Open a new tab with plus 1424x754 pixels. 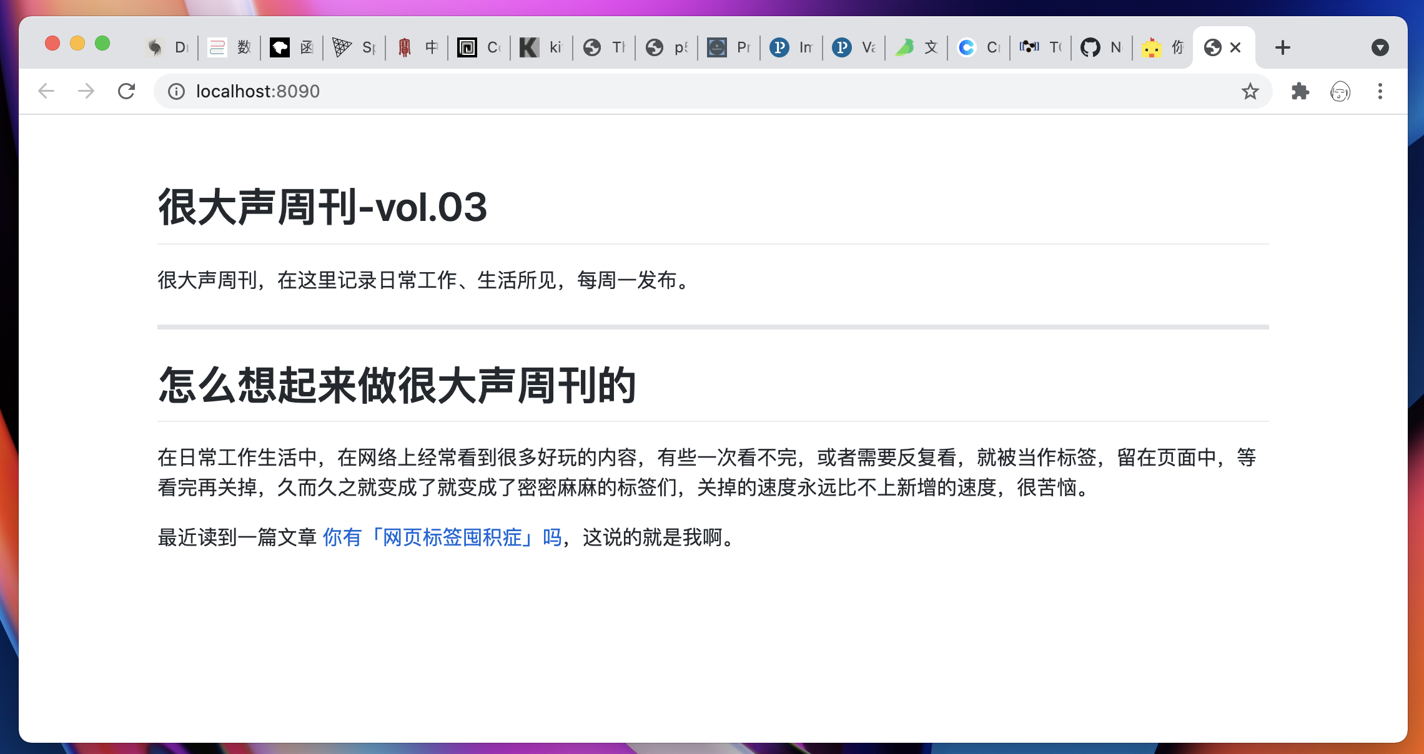click(x=1283, y=47)
